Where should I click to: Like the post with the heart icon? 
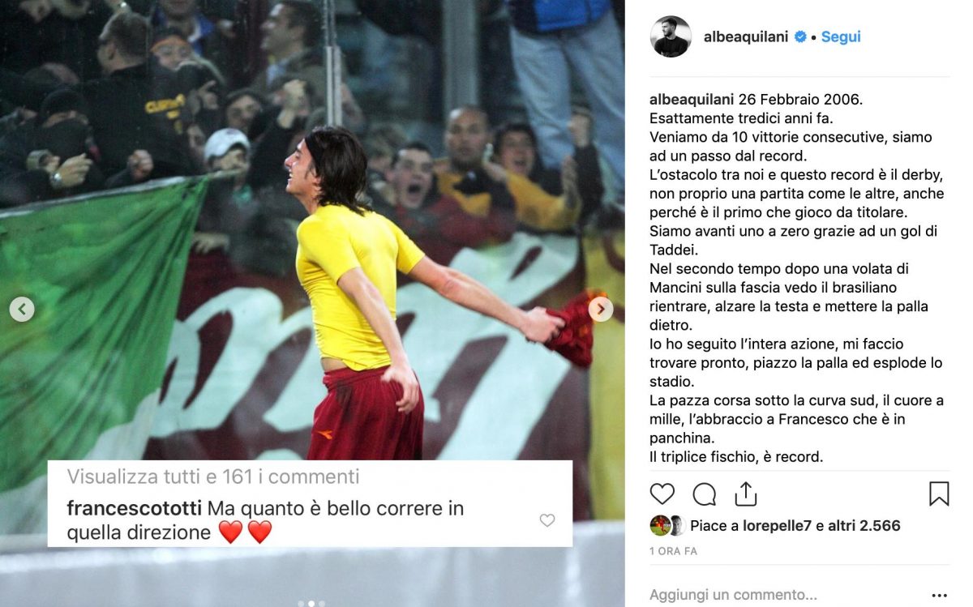[662, 494]
